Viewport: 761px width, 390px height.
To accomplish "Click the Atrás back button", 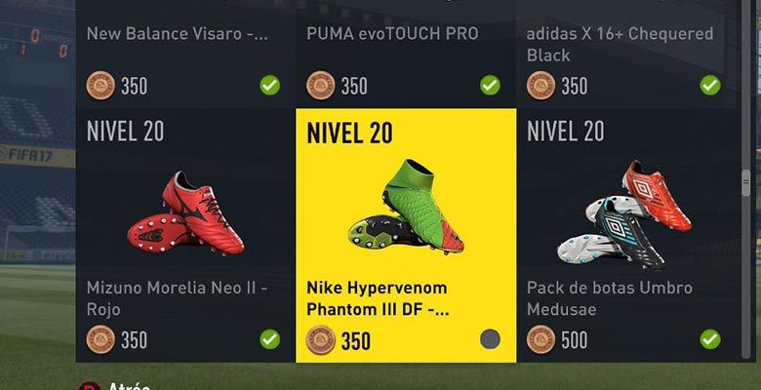I will [x=116, y=386].
